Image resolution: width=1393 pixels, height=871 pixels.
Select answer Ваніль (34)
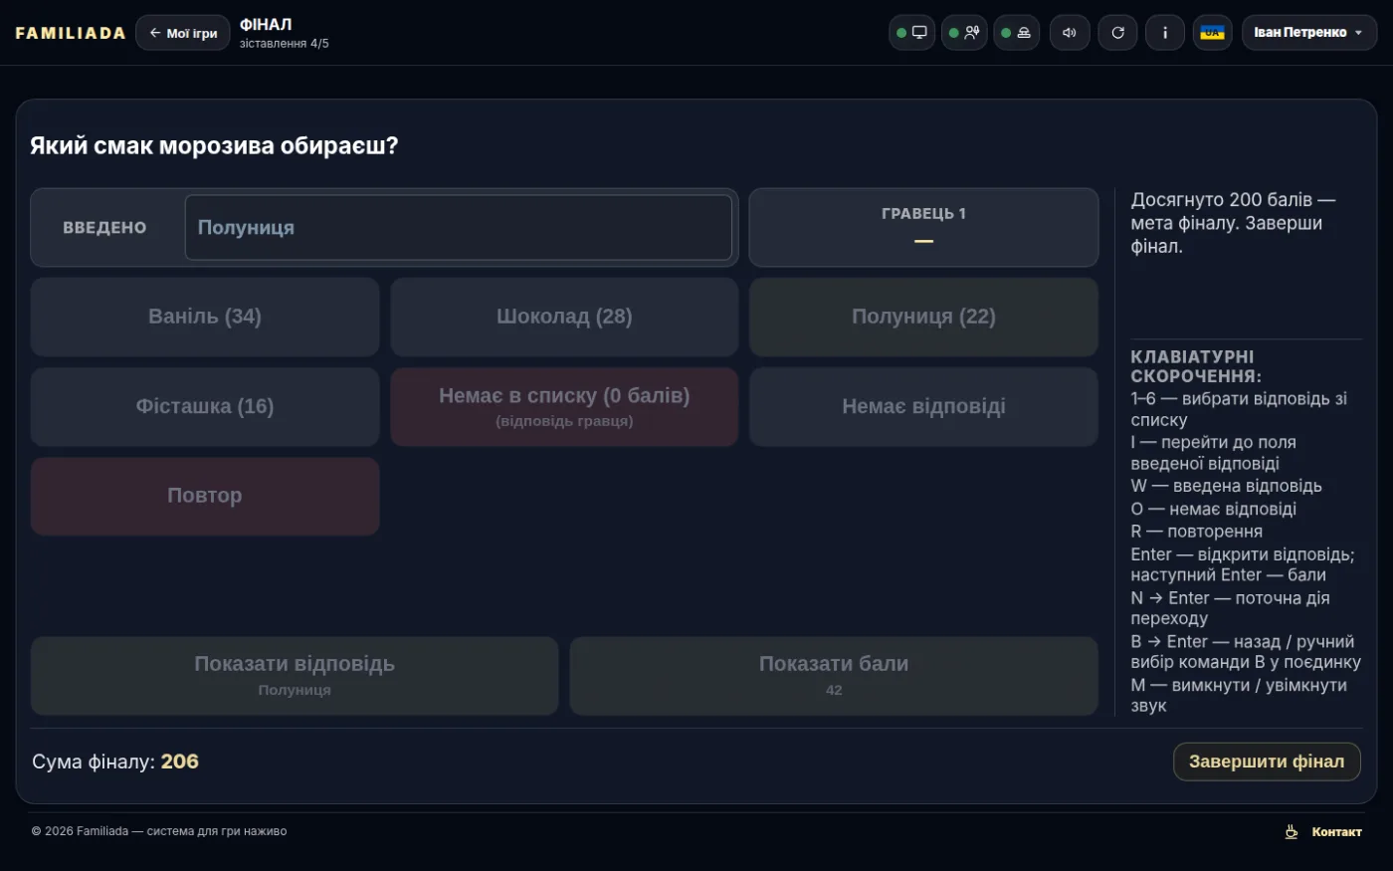point(205,317)
